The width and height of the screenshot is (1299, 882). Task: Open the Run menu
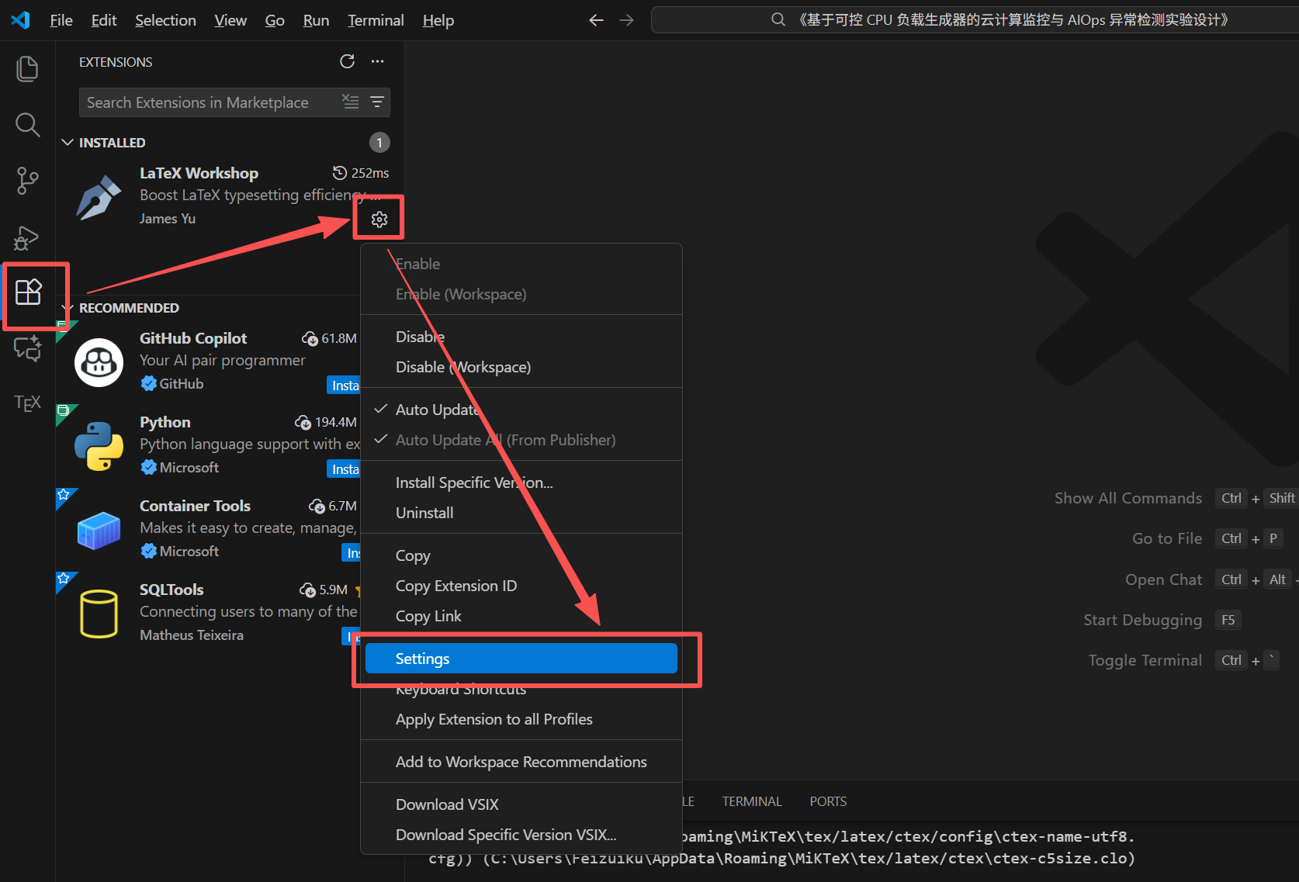[316, 20]
